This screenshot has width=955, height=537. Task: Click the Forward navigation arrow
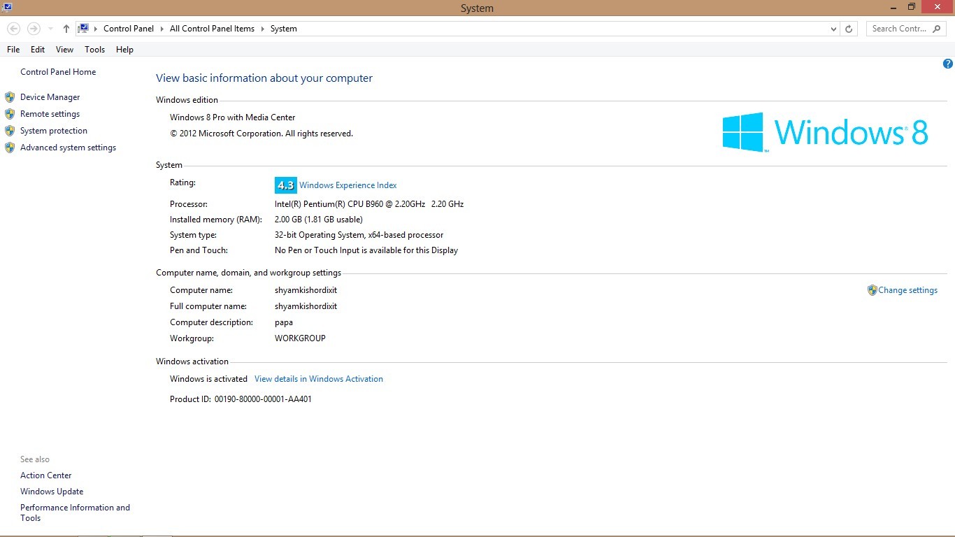pos(33,29)
